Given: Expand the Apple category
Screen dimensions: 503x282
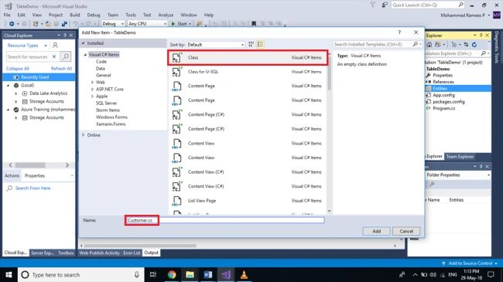Looking at the screenshot, I should tap(92, 96).
